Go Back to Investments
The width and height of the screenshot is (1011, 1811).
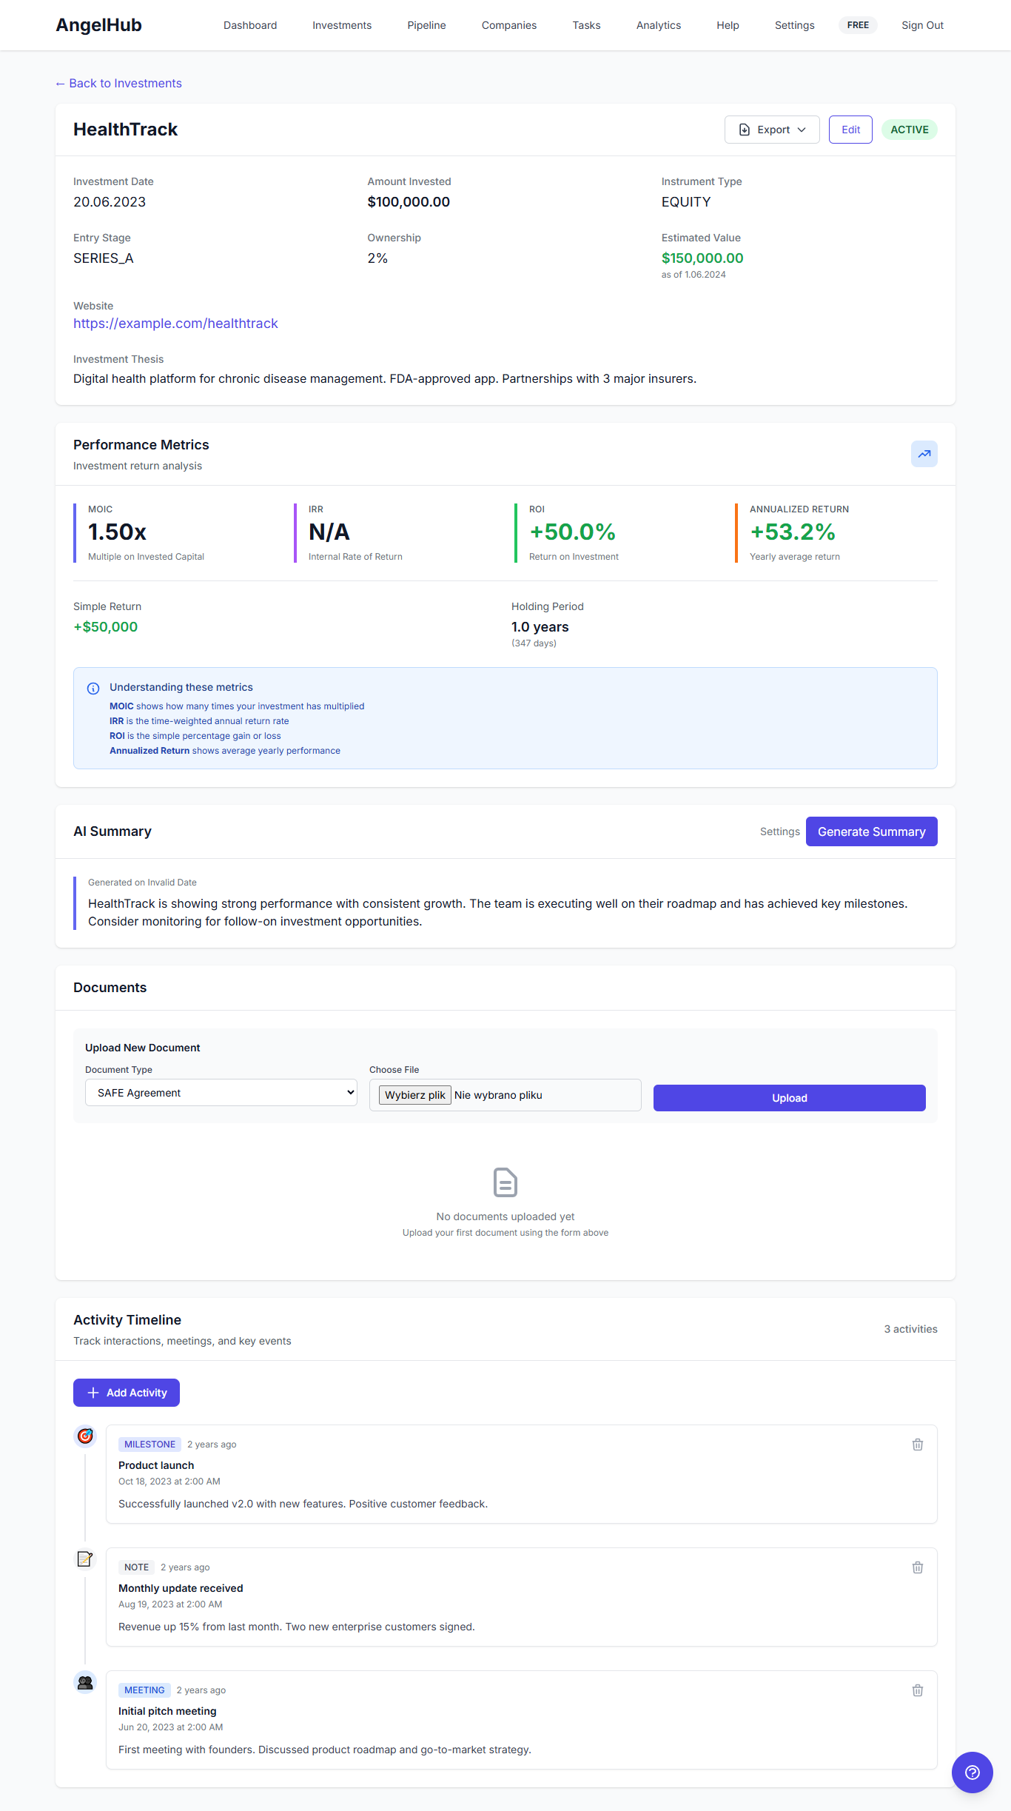coord(118,83)
